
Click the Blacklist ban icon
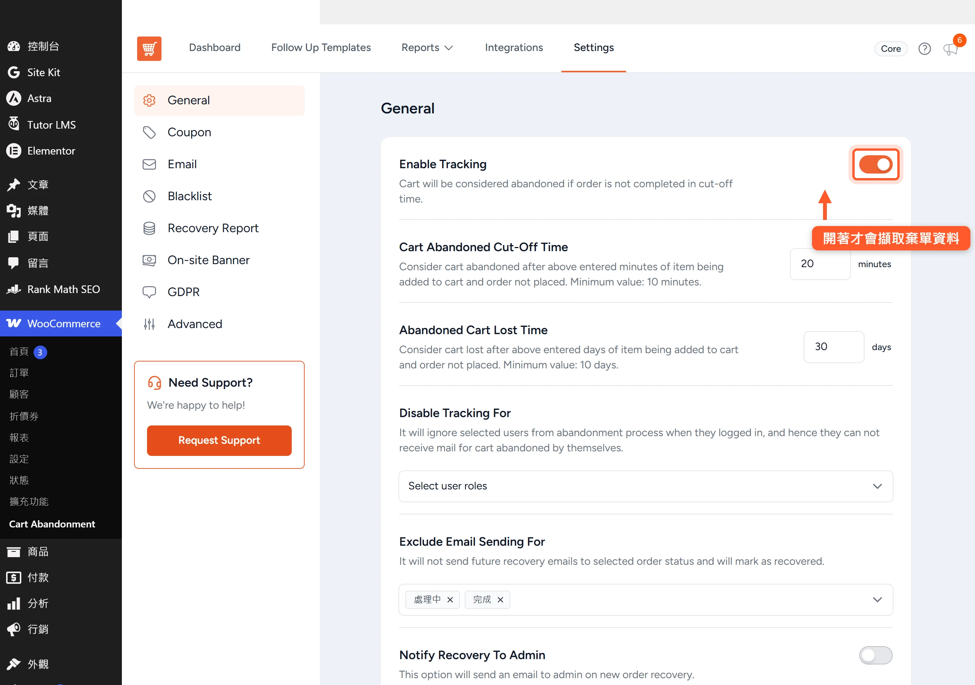point(149,196)
